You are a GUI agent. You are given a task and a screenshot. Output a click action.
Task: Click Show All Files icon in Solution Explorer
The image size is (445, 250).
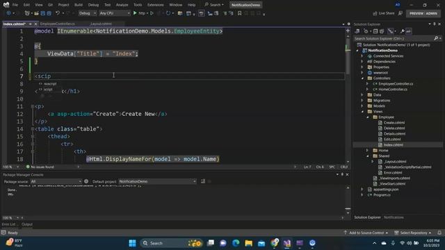point(382,31)
